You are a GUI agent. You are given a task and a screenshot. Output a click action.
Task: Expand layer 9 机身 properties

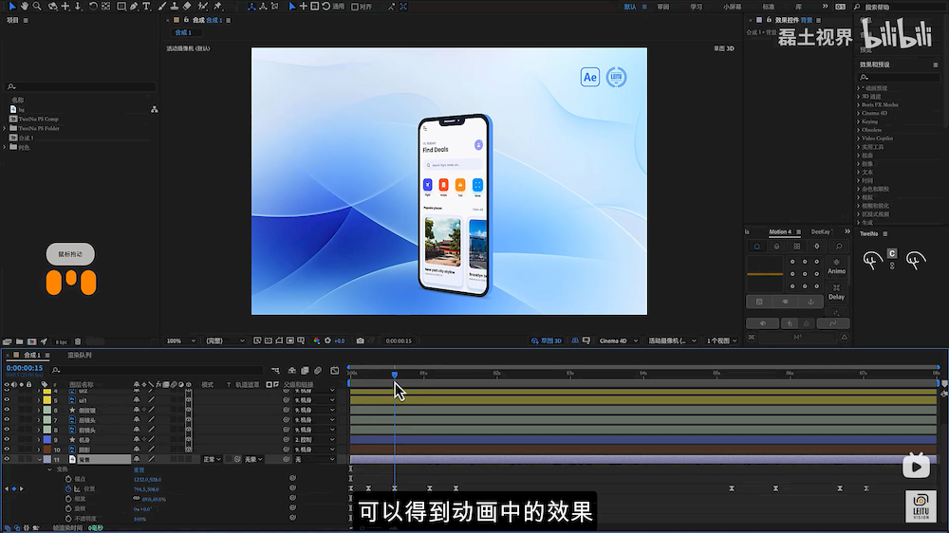click(39, 440)
